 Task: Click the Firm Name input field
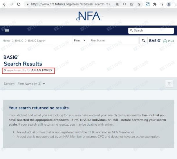[113, 40]
